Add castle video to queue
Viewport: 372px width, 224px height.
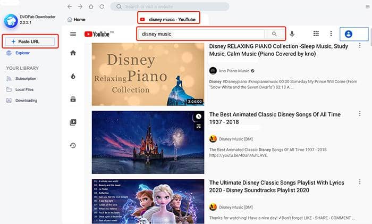click(198, 126)
